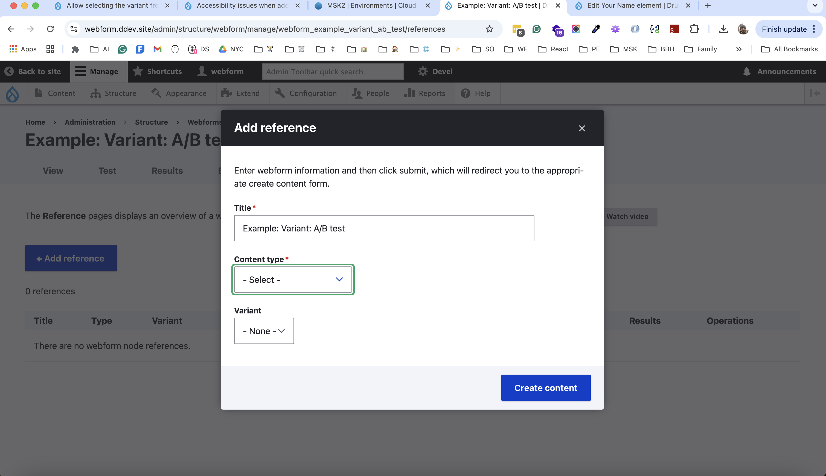
Task: Open the Shortcuts toolbar menu
Action: point(157,71)
